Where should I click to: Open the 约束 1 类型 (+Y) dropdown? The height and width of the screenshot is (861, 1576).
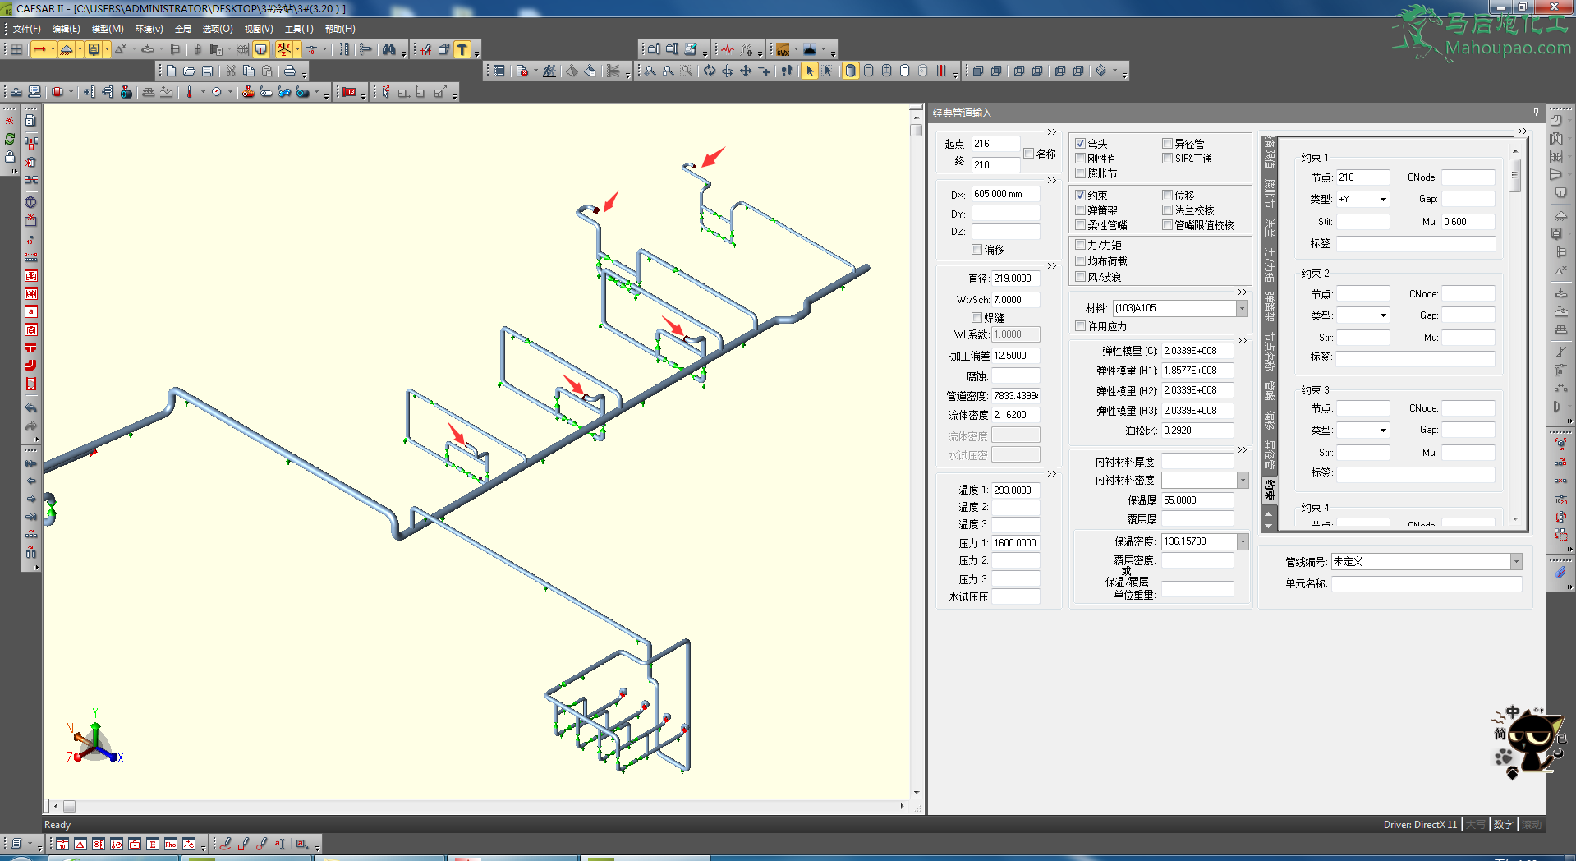[x=1383, y=200]
